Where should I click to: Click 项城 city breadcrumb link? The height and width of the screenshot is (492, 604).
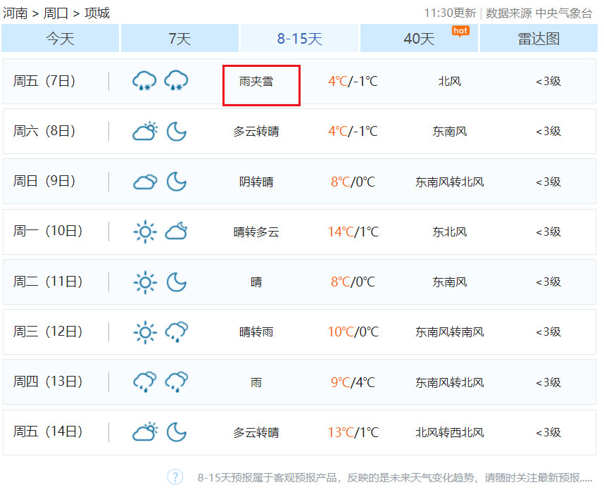[97, 13]
